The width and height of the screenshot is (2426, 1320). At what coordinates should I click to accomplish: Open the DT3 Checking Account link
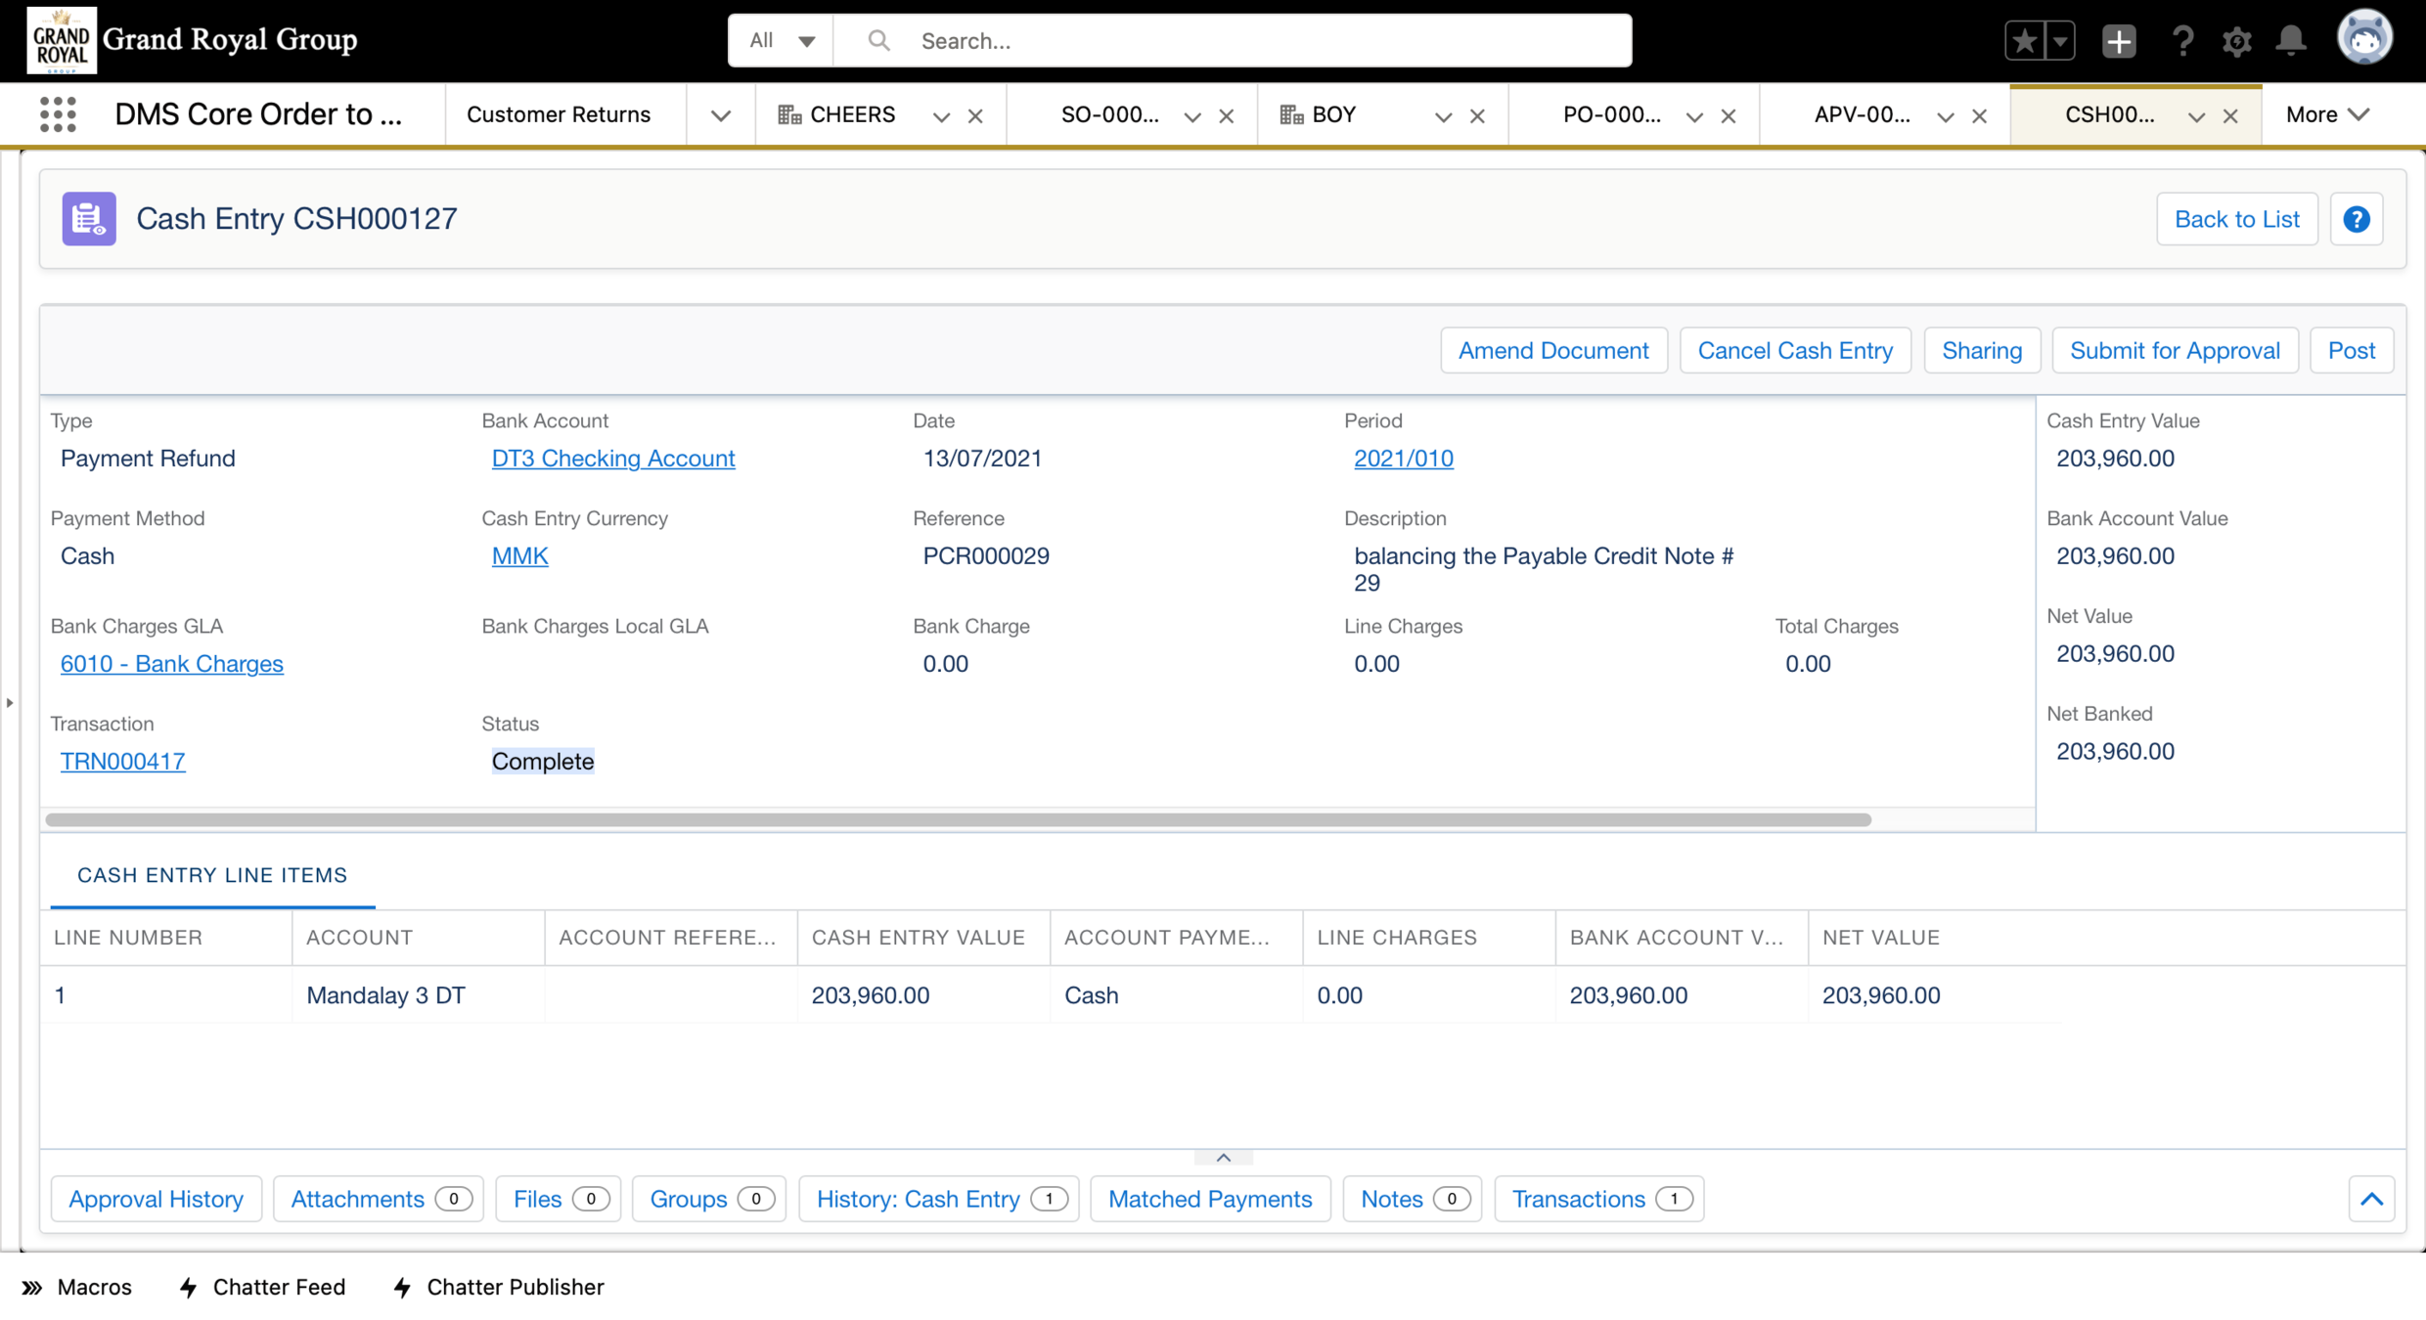point(612,459)
